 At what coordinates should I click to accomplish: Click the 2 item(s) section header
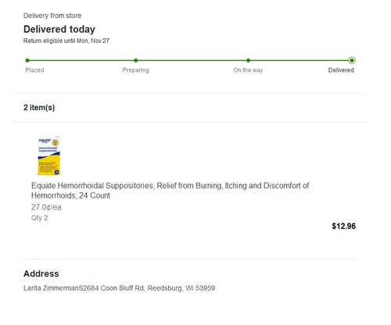39,108
